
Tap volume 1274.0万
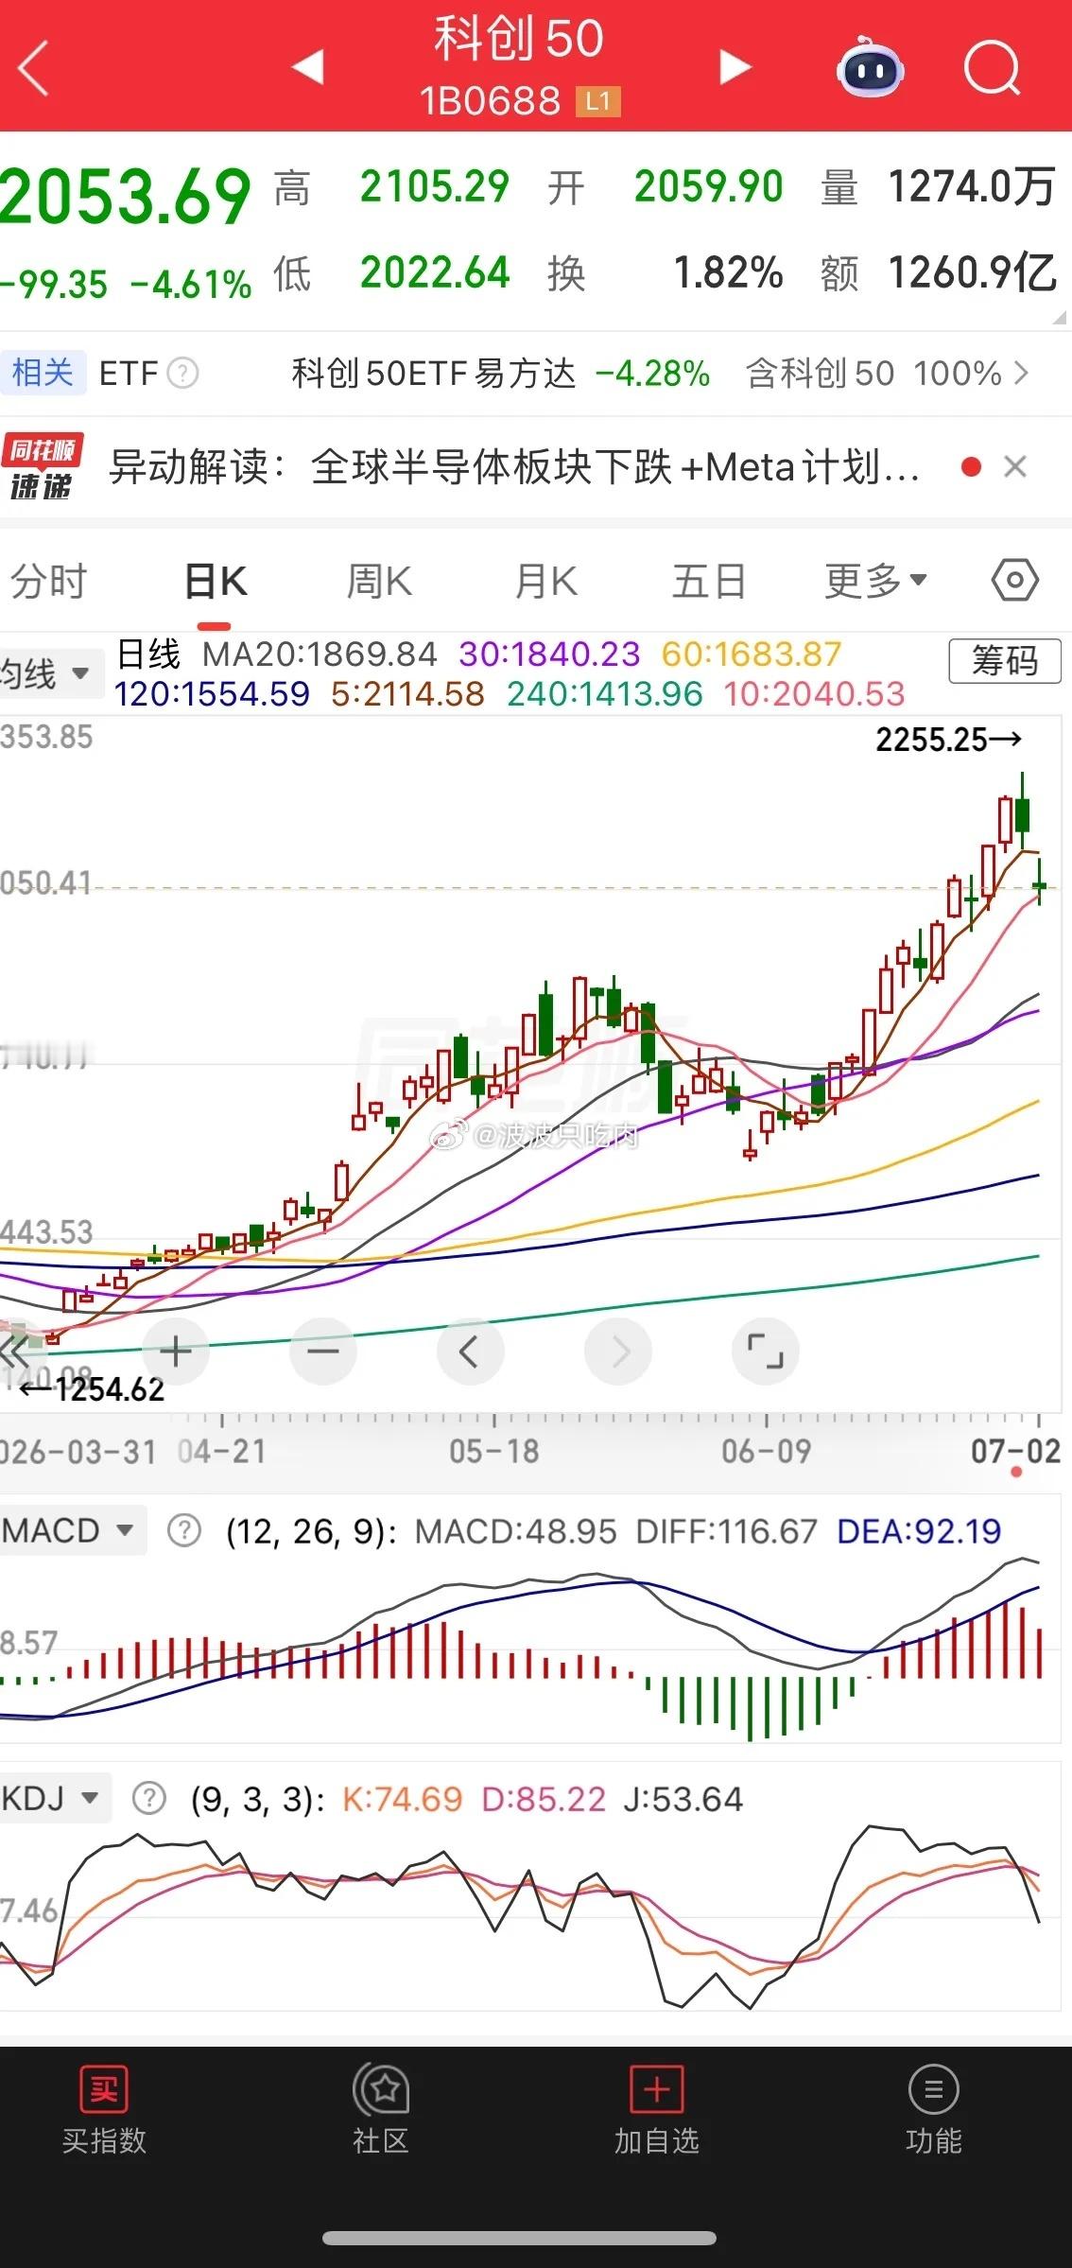tap(972, 186)
